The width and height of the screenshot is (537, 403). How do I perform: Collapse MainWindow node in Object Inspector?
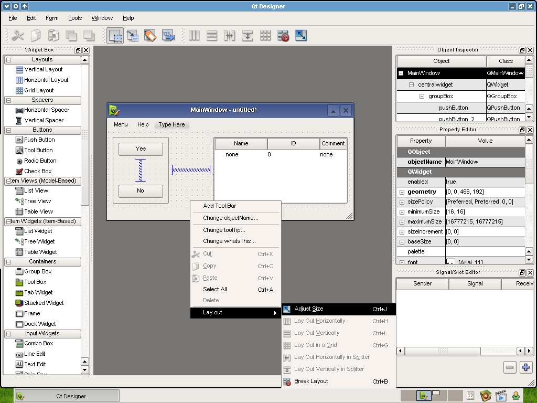401,73
